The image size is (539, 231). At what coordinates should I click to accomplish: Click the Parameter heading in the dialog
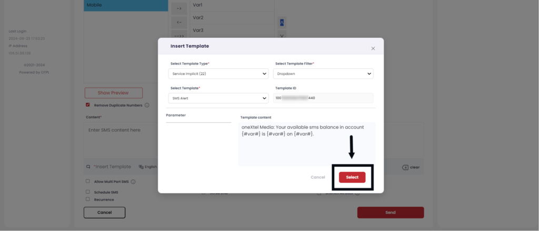coord(176,115)
